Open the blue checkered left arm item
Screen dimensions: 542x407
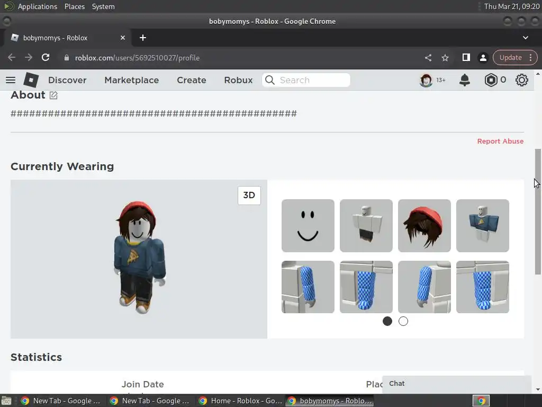(x=308, y=287)
